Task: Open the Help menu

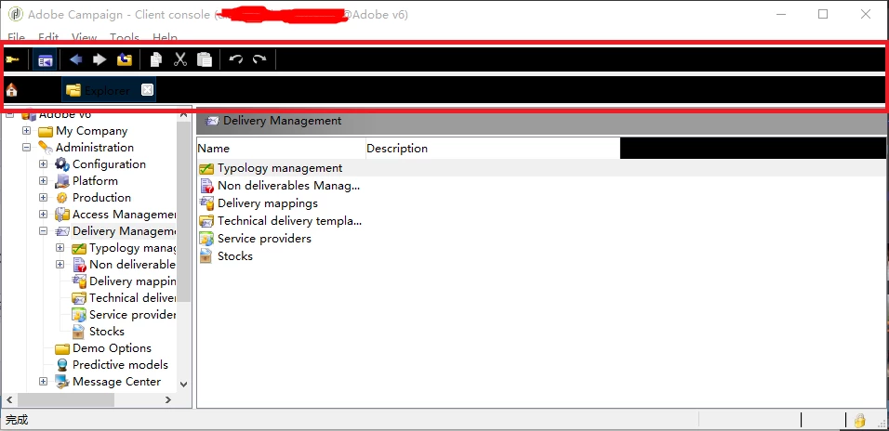Action: point(165,37)
